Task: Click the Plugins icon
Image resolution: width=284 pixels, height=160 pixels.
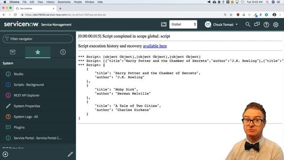Action: tap(8, 128)
